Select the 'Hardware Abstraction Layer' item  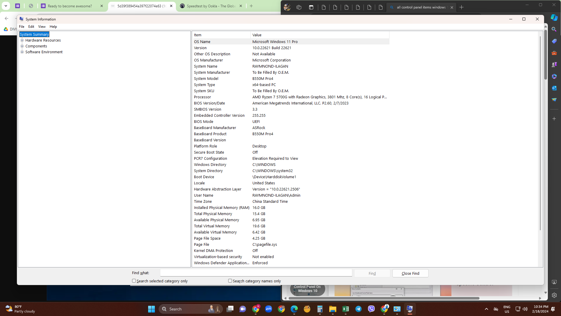(217, 189)
